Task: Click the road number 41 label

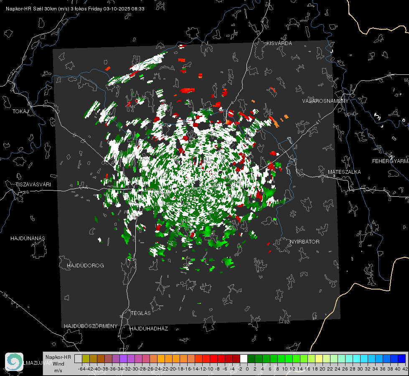Action: coord(318,122)
